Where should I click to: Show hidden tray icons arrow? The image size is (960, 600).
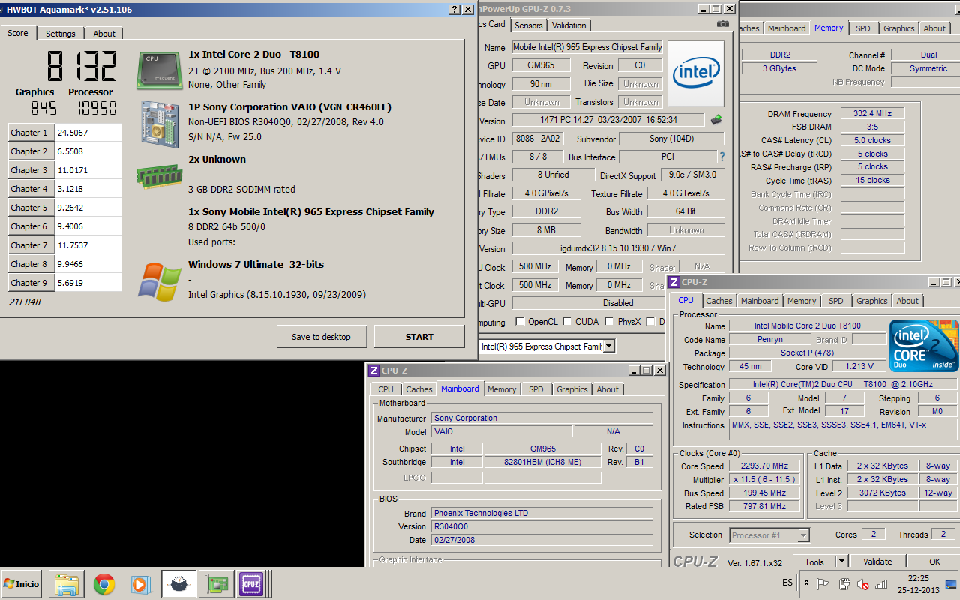click(807, 583)
